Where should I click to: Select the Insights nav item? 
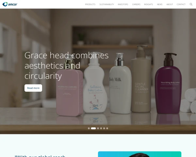point(149,4)
